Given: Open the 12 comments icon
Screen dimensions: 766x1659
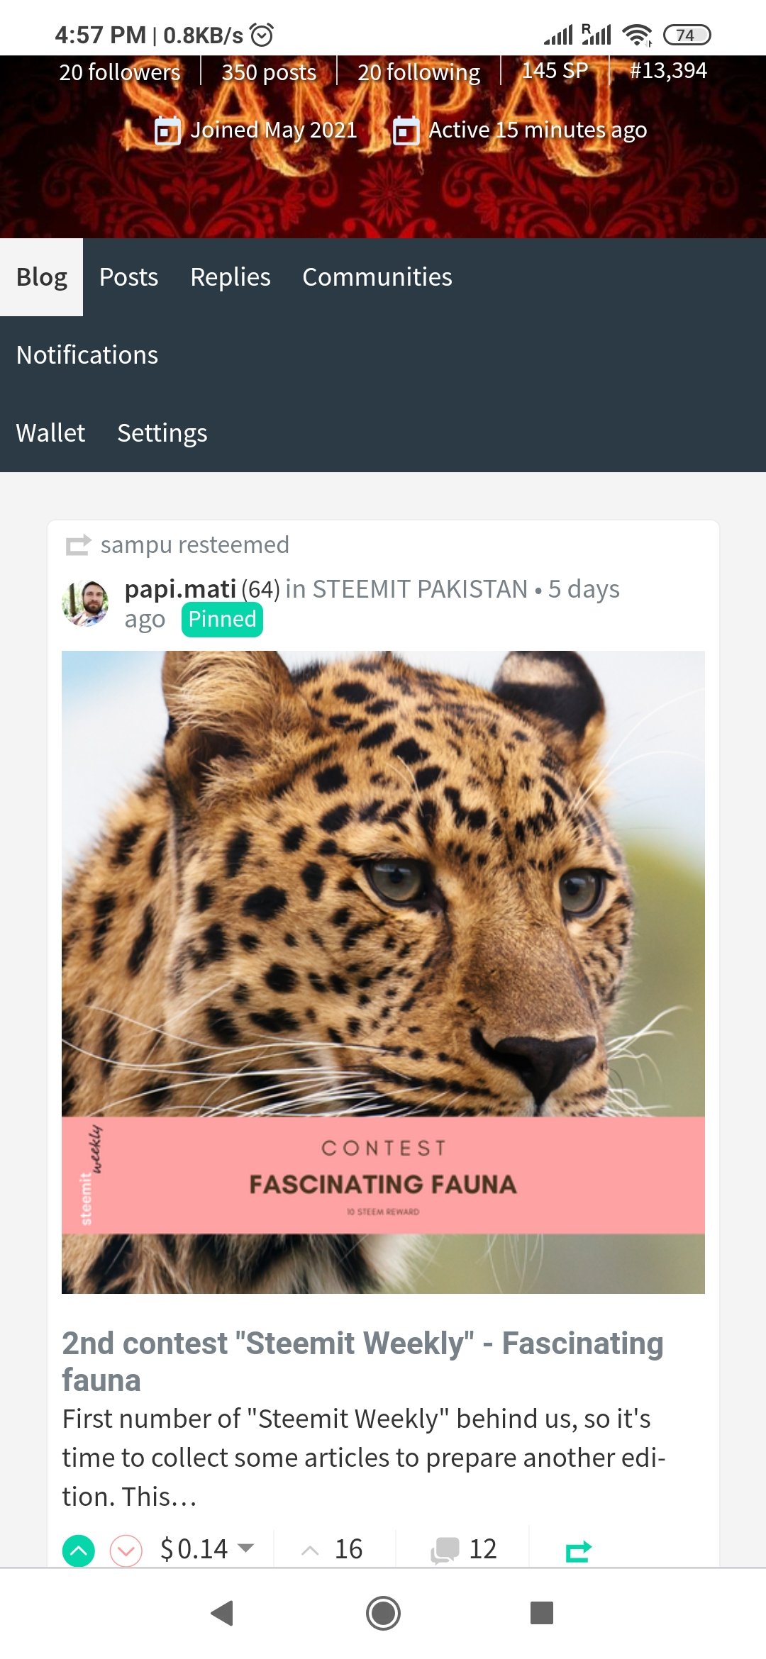Looking at the screenshot, I should [x=445, y=1550].
